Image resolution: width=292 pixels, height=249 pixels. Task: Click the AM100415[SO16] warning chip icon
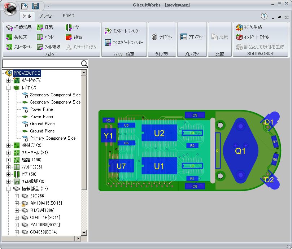coord(25,204)
